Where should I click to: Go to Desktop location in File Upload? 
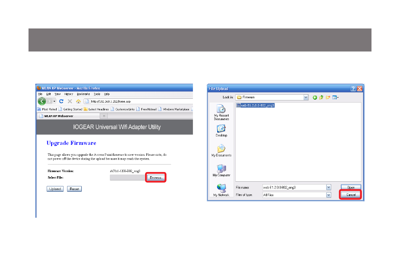(x=221, y=131)
